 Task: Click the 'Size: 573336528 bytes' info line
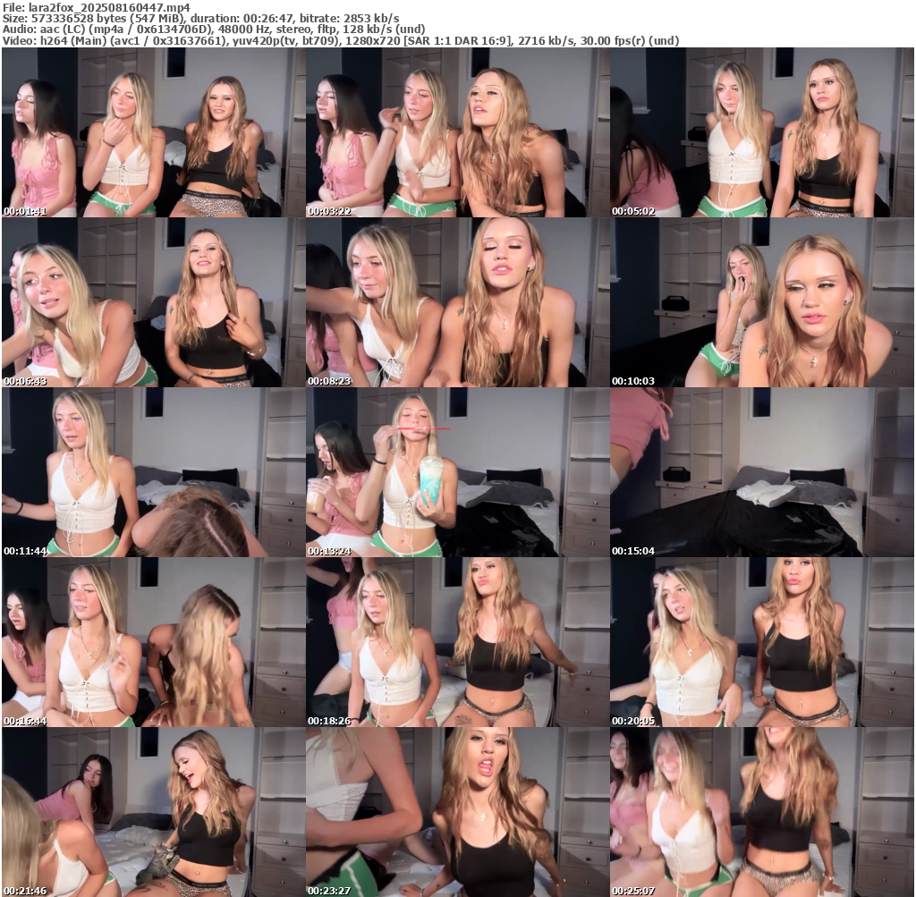coord(201,19)
